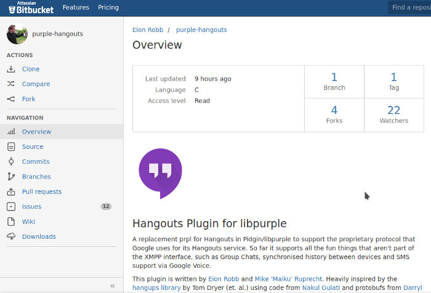The width and height of the screenshot is (431, 293).
Task: Open the 1 Tag statistic
Action: pyautogui.click(x=393, y=82)
